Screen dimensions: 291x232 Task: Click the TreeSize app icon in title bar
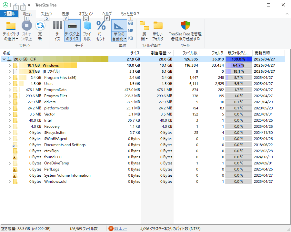[x=5, y=5]
